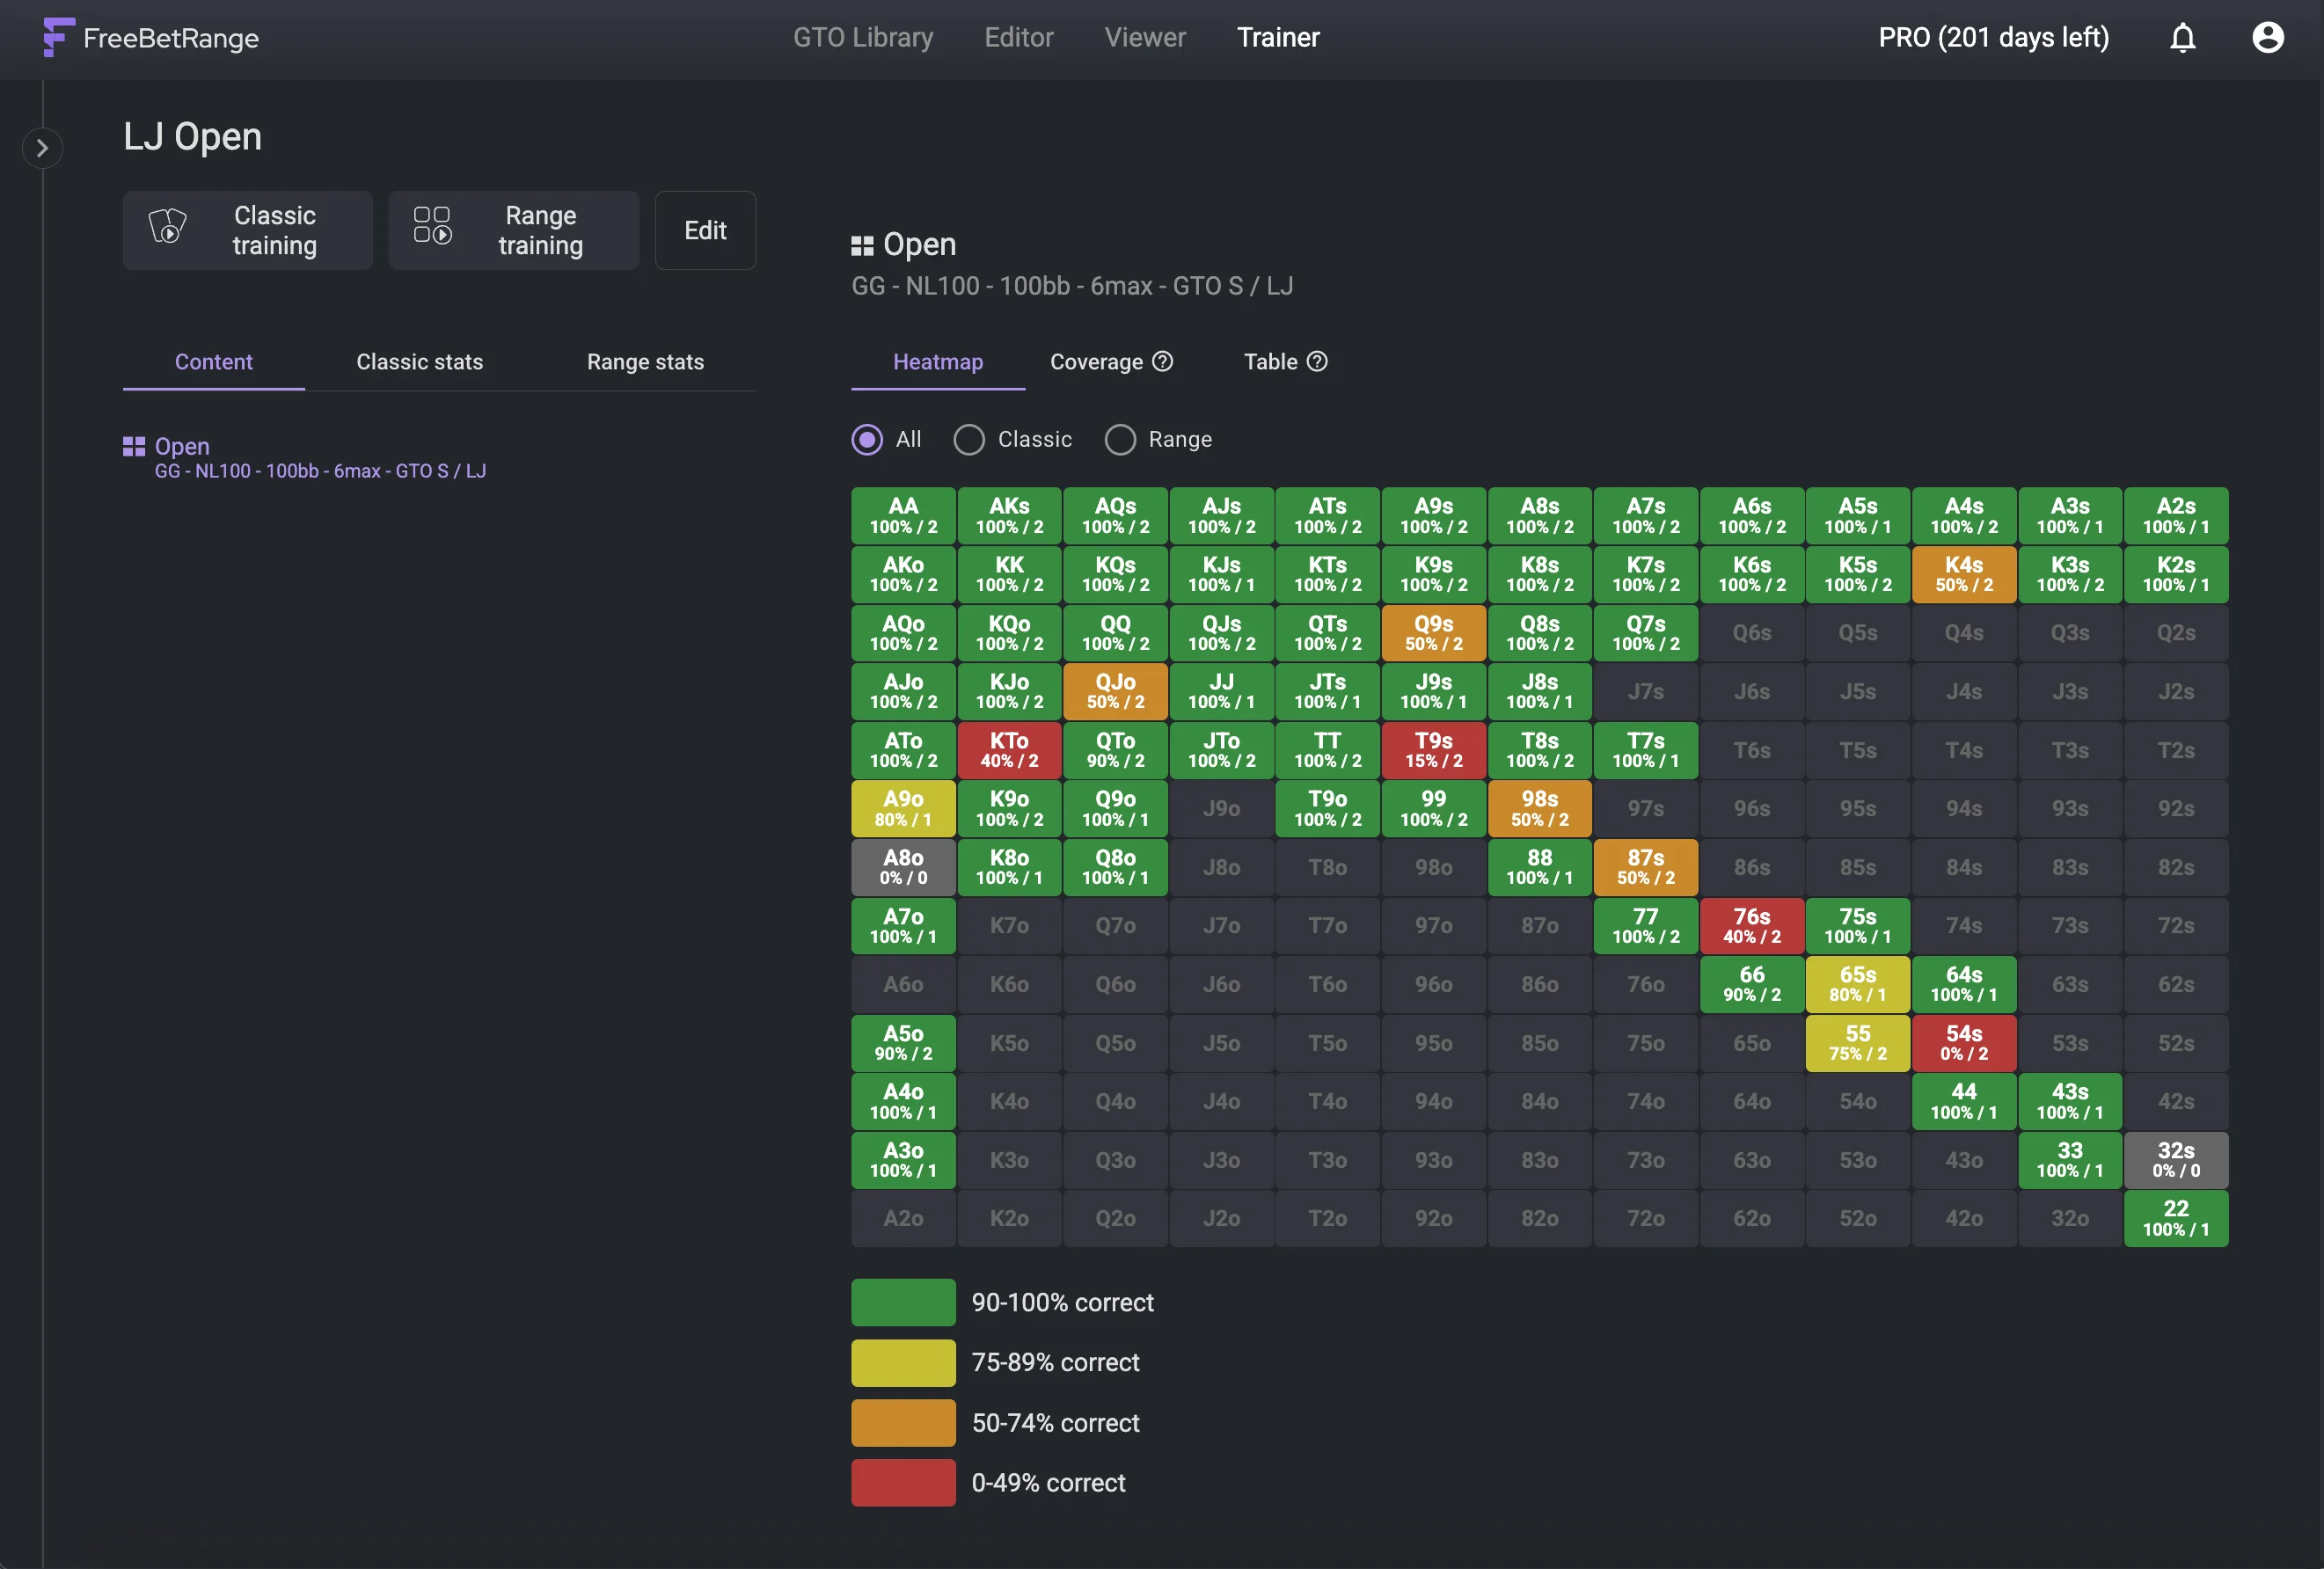Screen dimensions: 2324x1569
Task: Click grid icon beside Open heading
Action: 861,245
